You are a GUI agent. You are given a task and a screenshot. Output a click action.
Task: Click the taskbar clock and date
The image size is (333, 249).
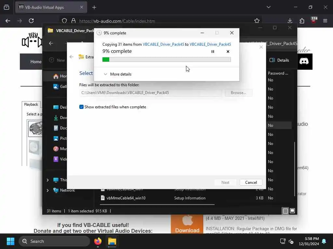[309, 241]
